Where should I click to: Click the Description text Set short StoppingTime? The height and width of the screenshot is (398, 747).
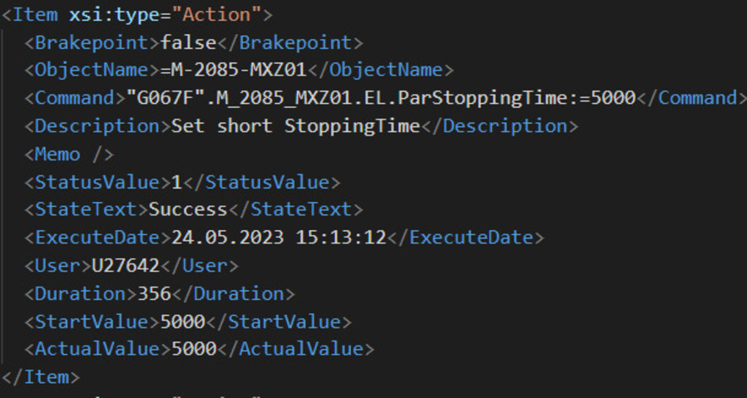click(x=294, y=126)
